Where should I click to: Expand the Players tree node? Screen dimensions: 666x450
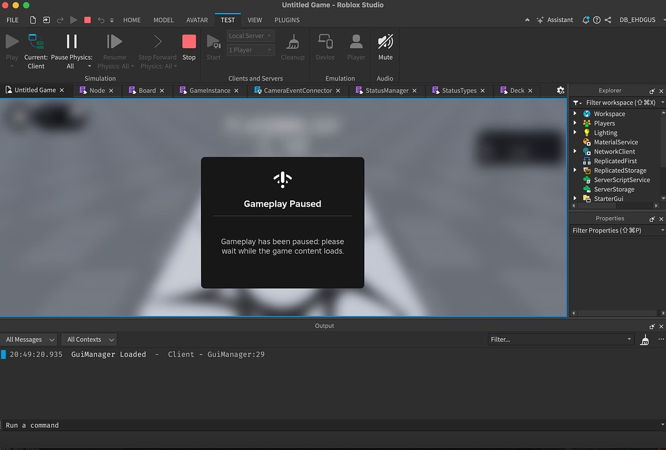coord(575,123)
